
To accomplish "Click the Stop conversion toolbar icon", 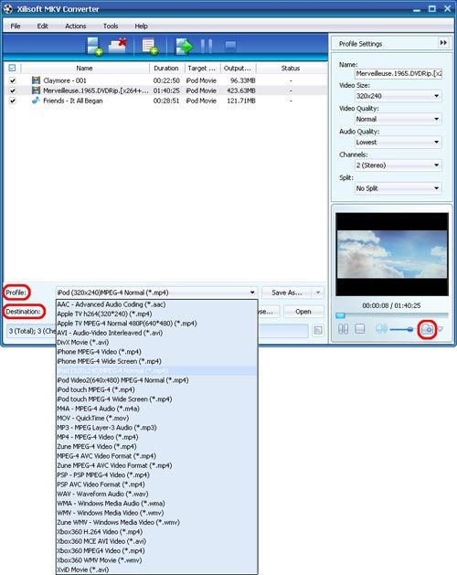I will click(230, 47).
